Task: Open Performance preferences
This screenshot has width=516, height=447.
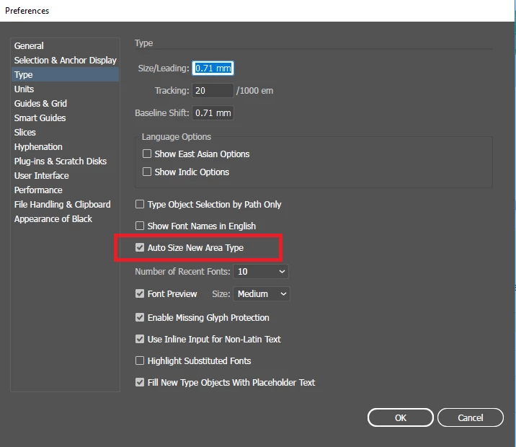Action: 65,190
